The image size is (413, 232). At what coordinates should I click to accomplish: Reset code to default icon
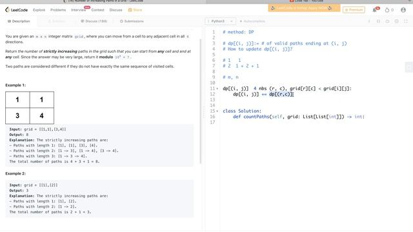click(387, 21)
